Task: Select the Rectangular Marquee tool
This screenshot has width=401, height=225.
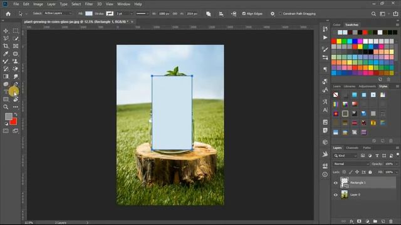Action: tap(16, 31)
